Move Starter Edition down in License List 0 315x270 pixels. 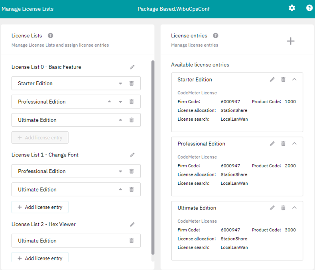click(x=120, y=84)
